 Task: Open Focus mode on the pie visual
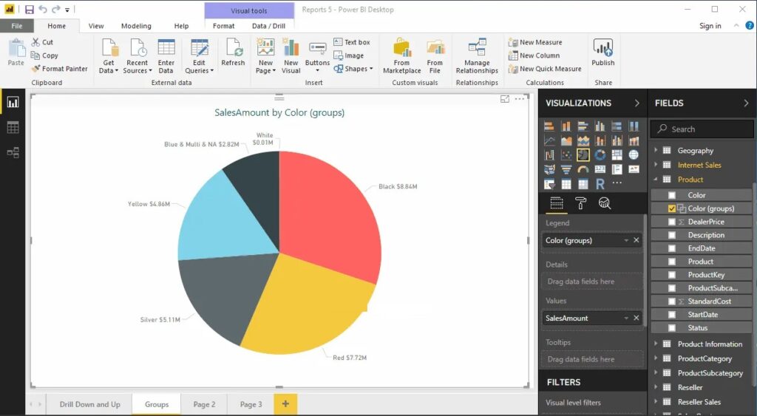(x=504, y=99)
